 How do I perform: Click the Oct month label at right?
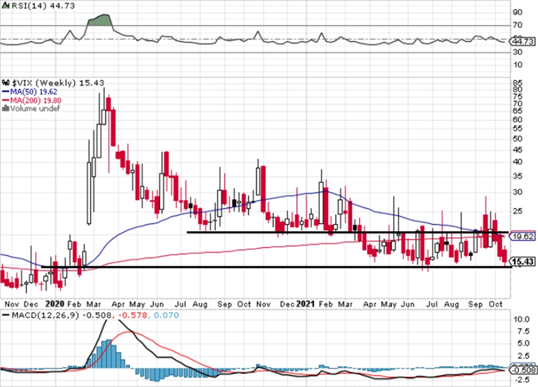tap(496, 304)
